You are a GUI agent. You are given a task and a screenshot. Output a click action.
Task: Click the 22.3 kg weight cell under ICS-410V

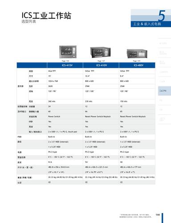101,177
